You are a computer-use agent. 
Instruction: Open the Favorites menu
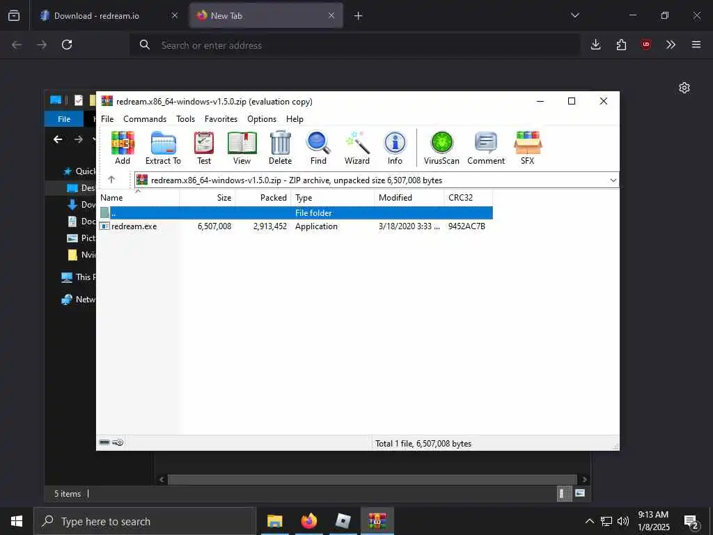(221, 118)
